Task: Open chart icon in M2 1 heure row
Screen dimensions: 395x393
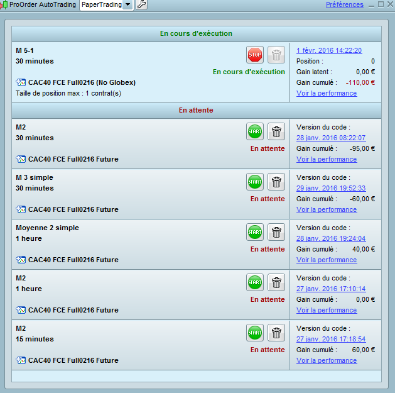Action: pyautogui.click(x=21, y=310)
